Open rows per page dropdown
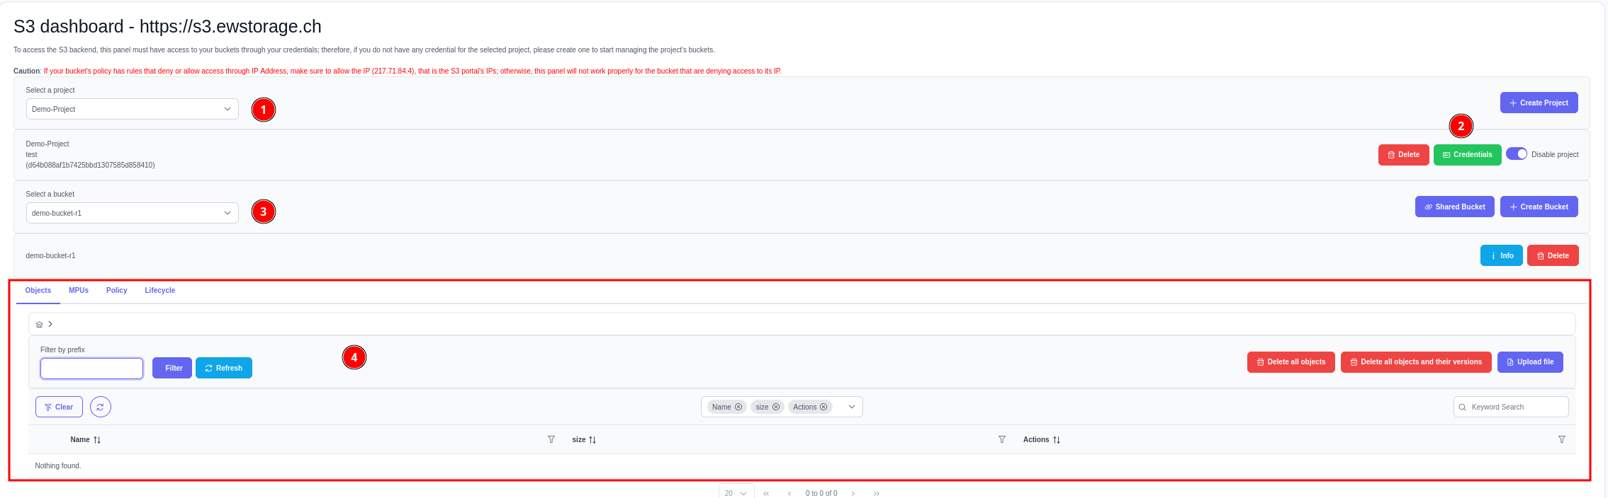Viewport: 1608px width, 498px height. [736, 493]
